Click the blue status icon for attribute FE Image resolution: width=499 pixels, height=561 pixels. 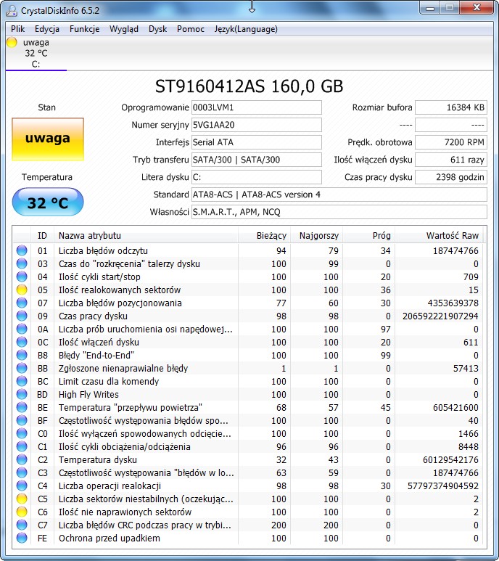pos(22,538)
